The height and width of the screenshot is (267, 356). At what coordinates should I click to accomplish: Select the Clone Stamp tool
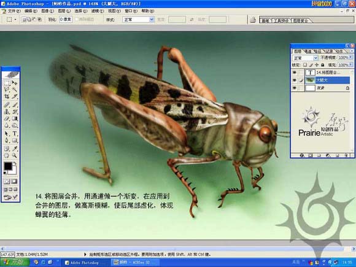coord(7,112)
